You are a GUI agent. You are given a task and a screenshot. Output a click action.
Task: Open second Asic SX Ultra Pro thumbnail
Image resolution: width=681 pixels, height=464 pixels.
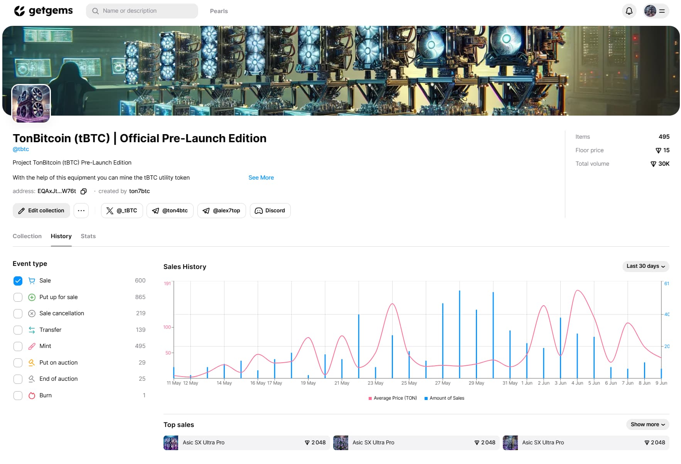point(340,443)
